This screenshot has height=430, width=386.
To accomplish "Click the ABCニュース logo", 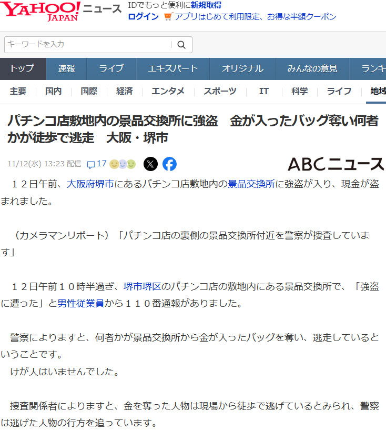I will tap(335, 164).
